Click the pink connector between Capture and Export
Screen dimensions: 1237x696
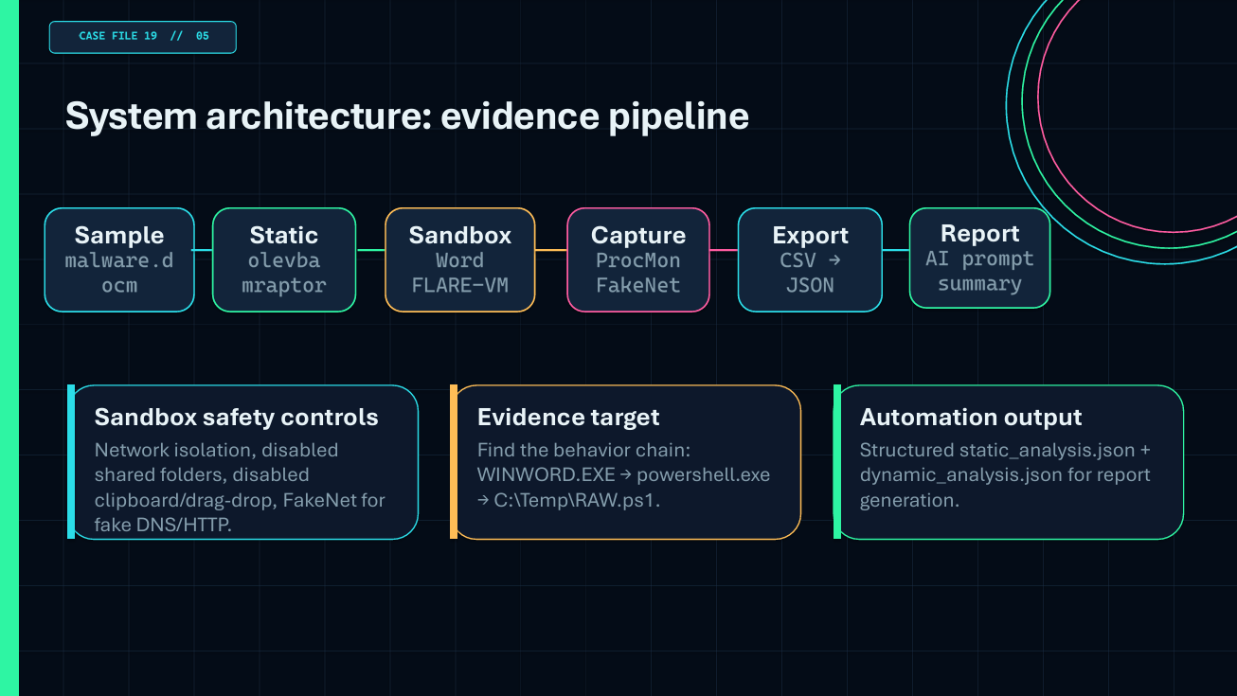724,250
